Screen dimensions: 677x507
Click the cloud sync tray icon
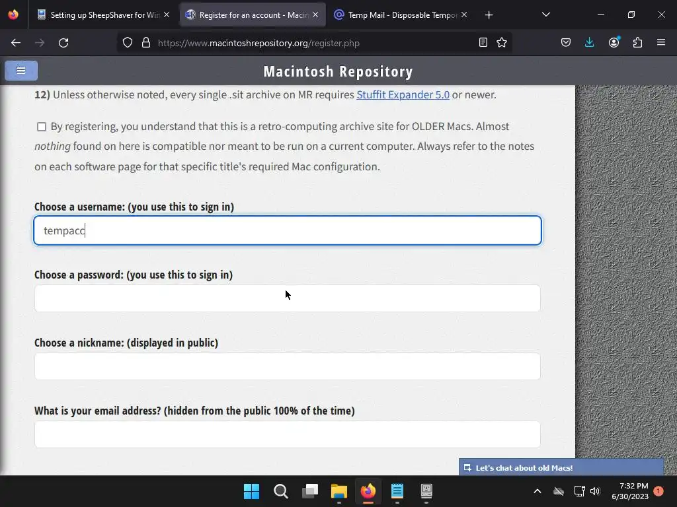(x=559, y=491)
